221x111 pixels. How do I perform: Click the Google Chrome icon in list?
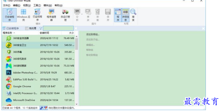[9, 86]
